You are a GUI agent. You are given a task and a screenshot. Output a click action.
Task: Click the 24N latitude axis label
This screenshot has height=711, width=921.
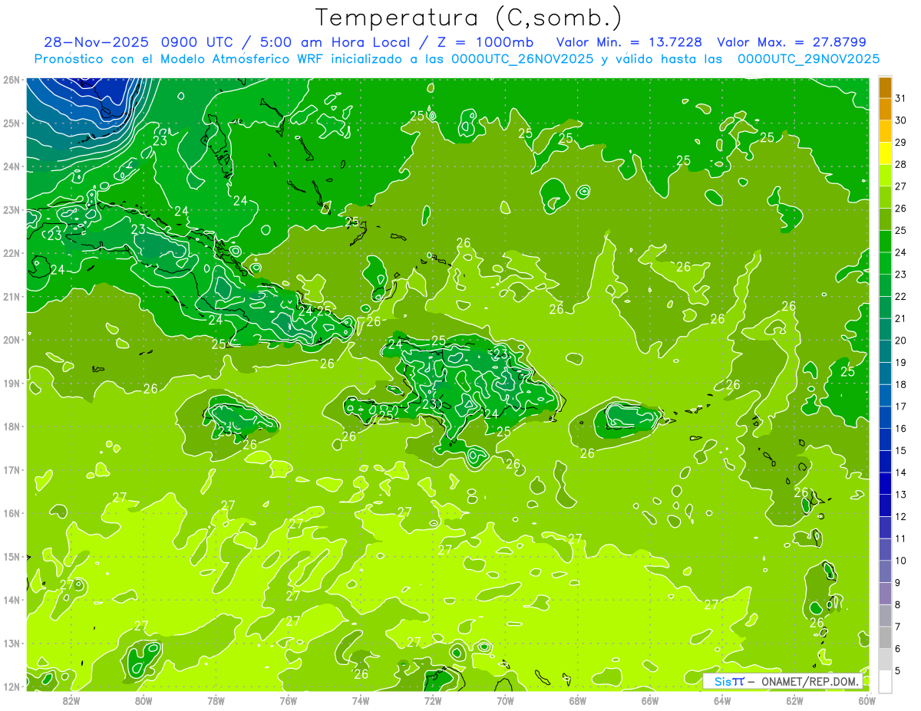click(12, 166)
